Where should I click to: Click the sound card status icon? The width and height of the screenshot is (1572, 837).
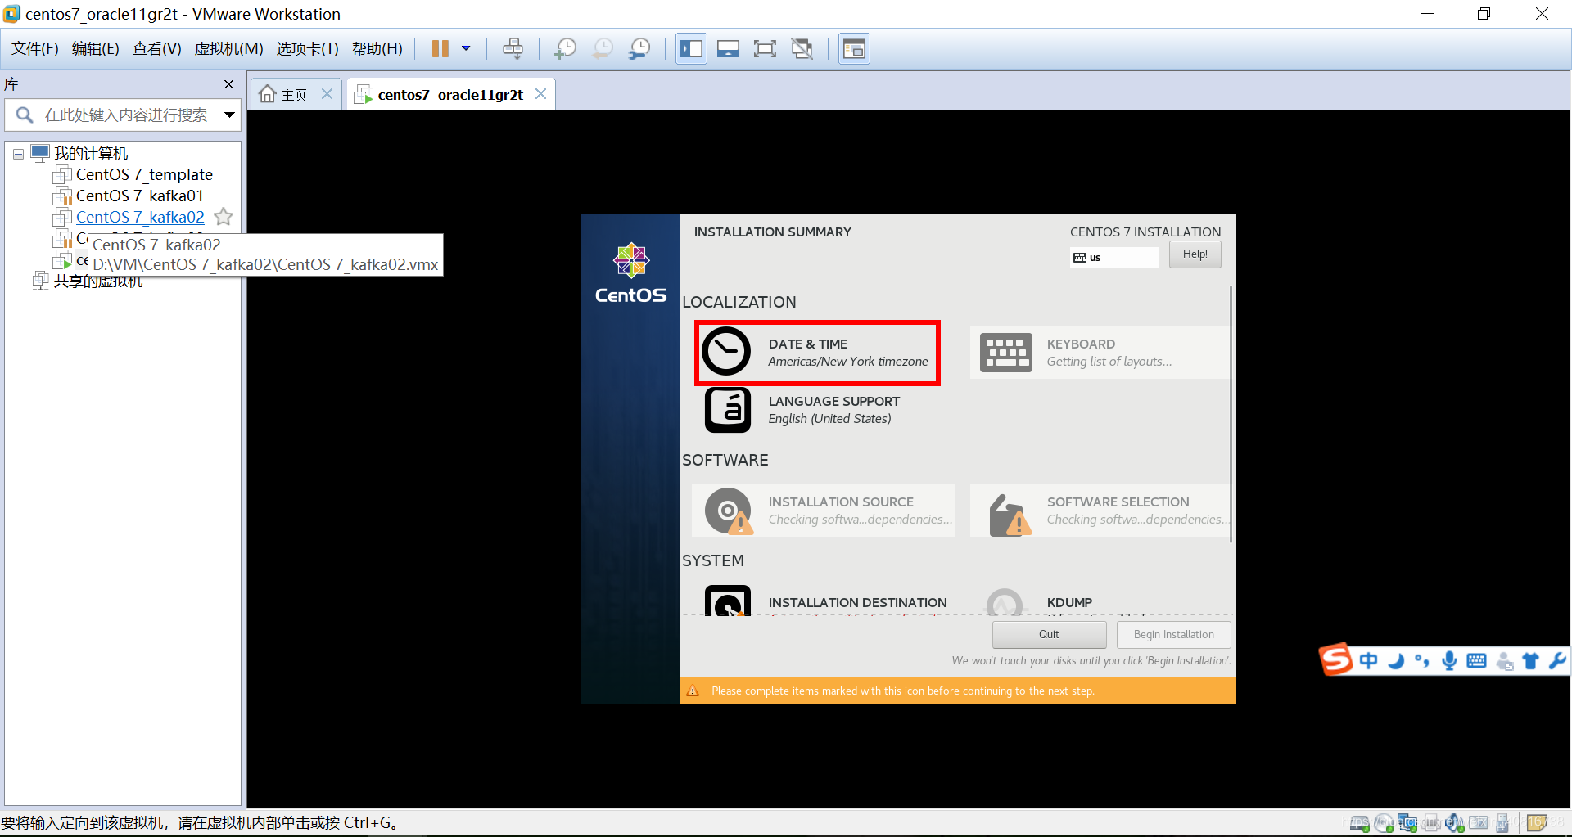pos(1454,823)
